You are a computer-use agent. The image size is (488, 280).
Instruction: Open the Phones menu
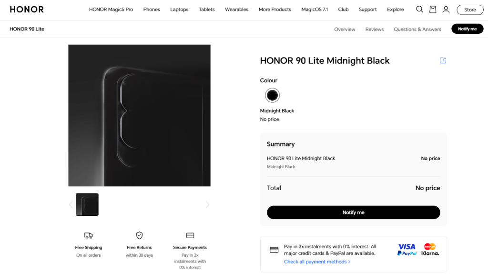coord(152,10)
